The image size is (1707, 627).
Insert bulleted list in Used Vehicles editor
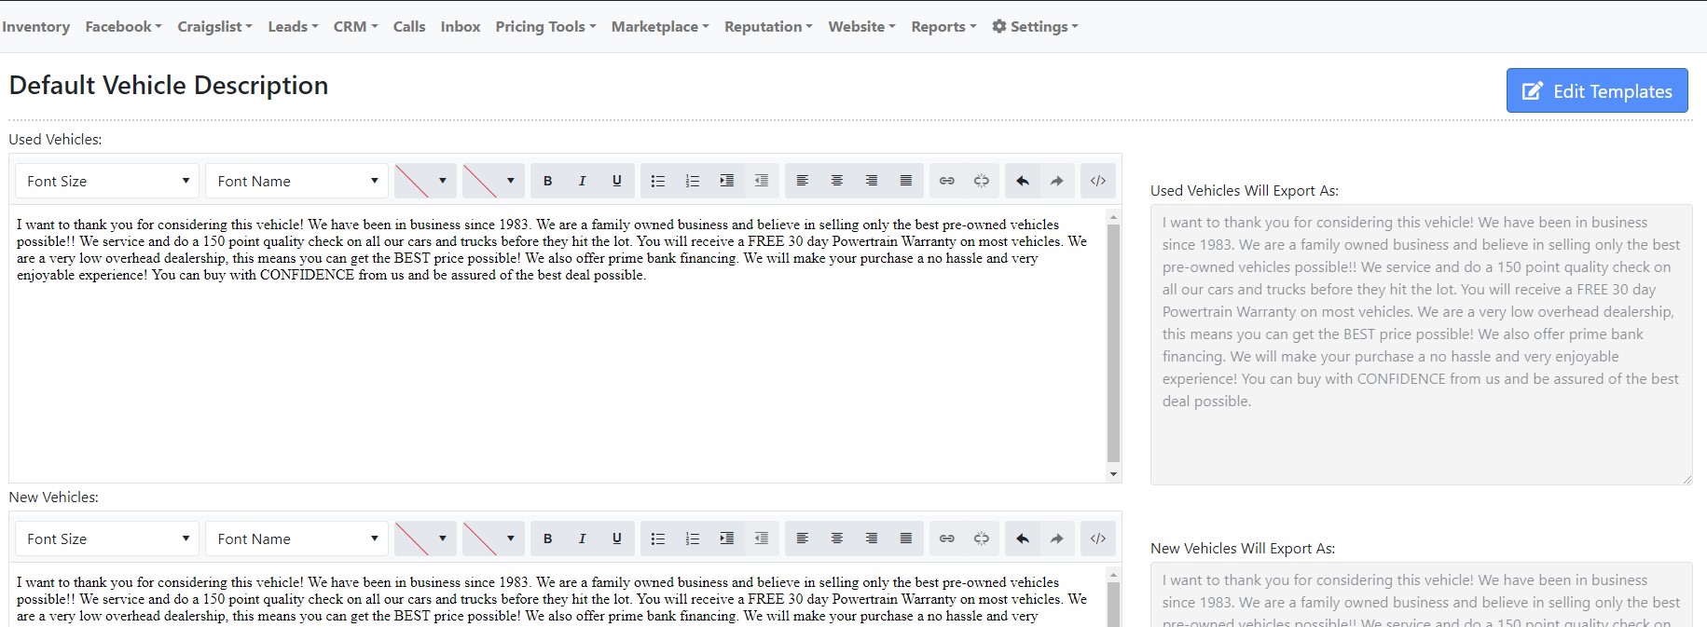point(657,181)
